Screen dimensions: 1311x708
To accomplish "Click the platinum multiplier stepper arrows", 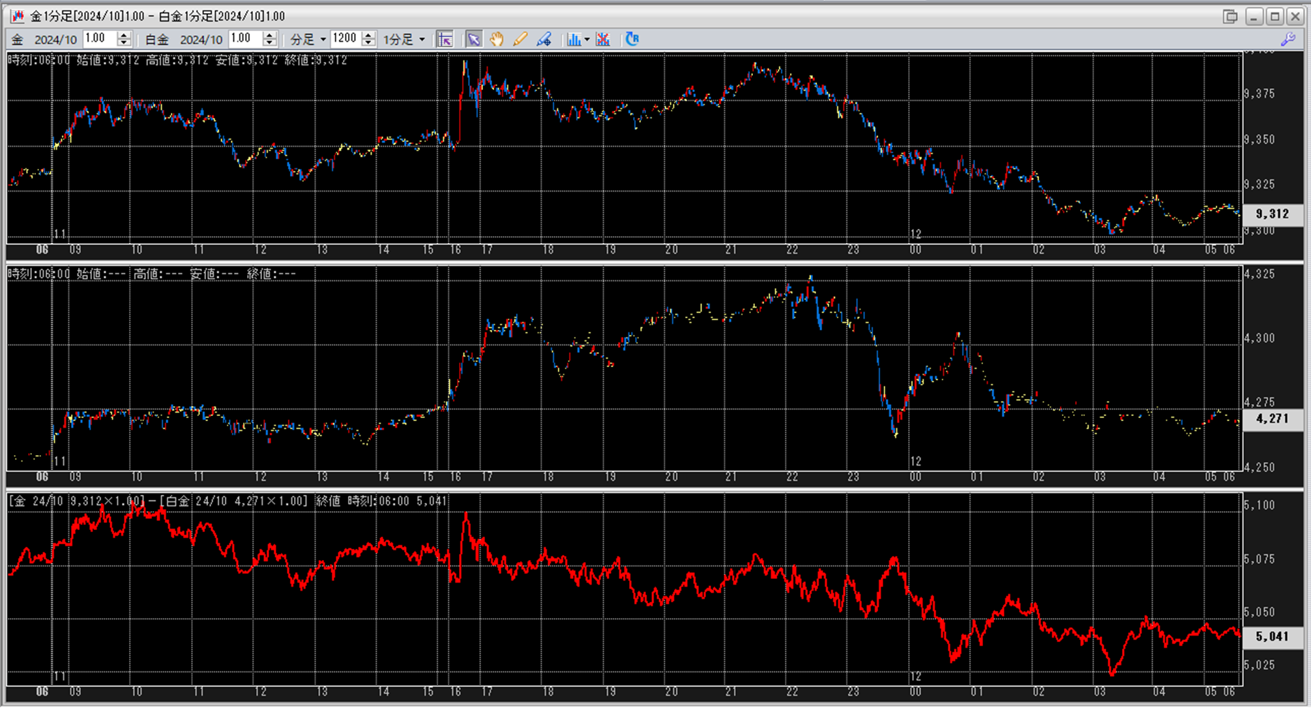I will click(x=269, y=39).
